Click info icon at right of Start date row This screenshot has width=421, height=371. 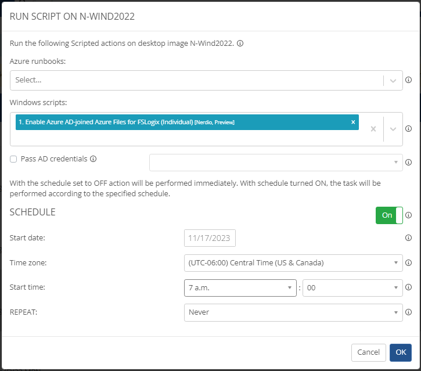[408, 238]
